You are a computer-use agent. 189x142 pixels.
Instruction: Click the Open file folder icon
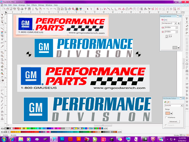tap(7, 9)
